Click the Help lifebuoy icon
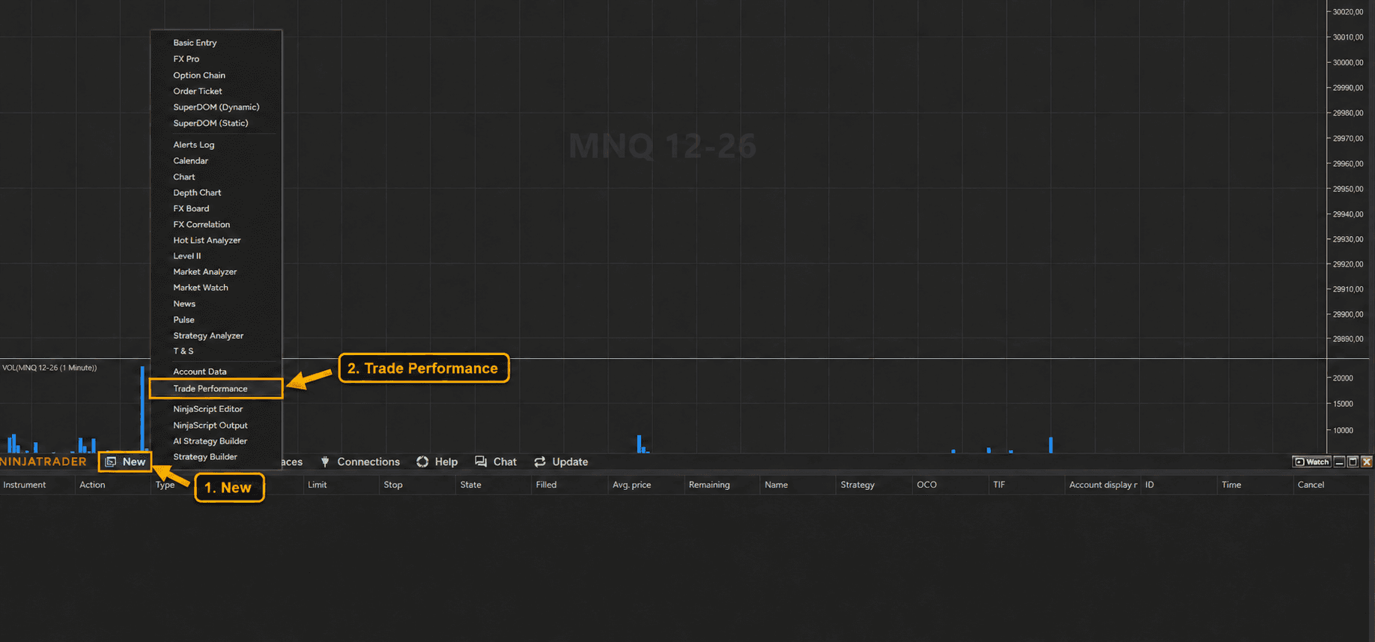1375x642 pixels. (x=422, y=461)
